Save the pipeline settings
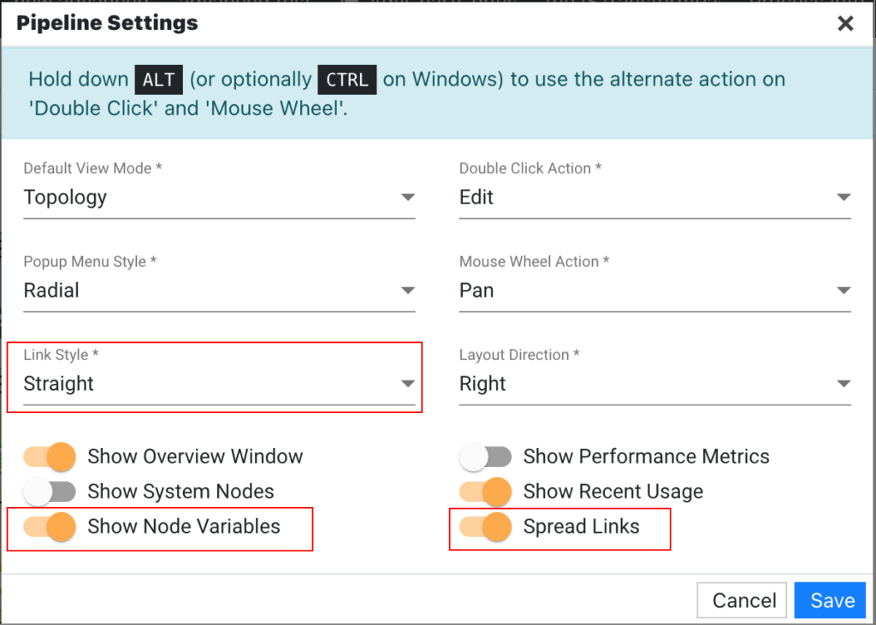876x625 pixels. click(x=831, y=600)
